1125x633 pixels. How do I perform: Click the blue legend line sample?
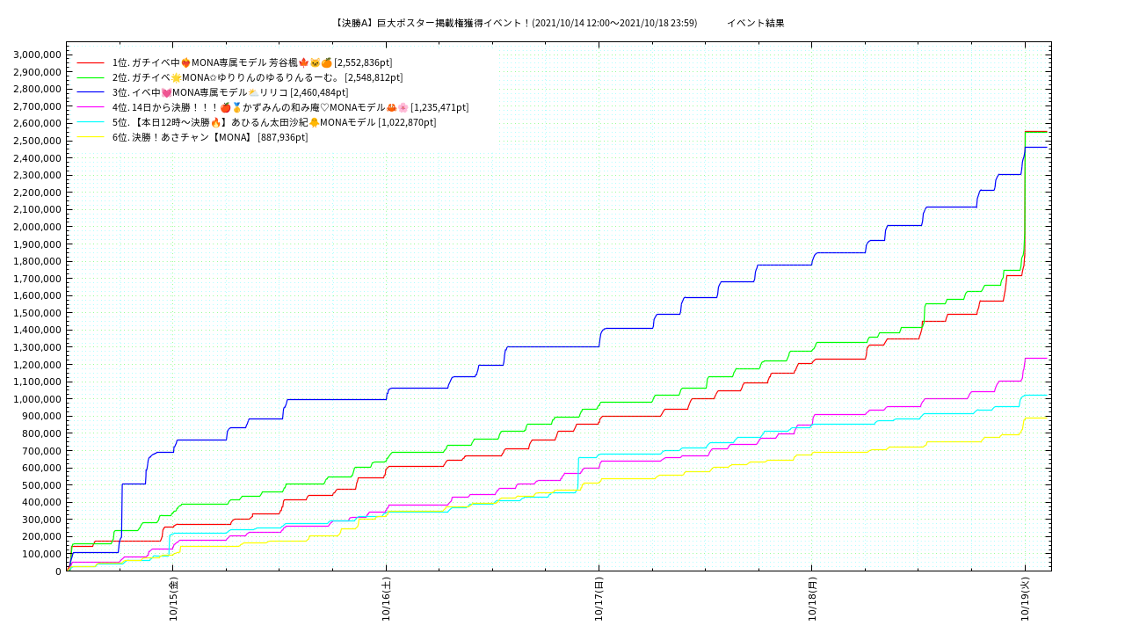point(91,92)
